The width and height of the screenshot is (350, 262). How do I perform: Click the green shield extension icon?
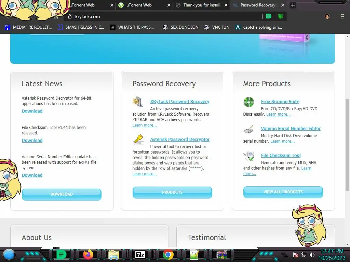tap(281, 16)
